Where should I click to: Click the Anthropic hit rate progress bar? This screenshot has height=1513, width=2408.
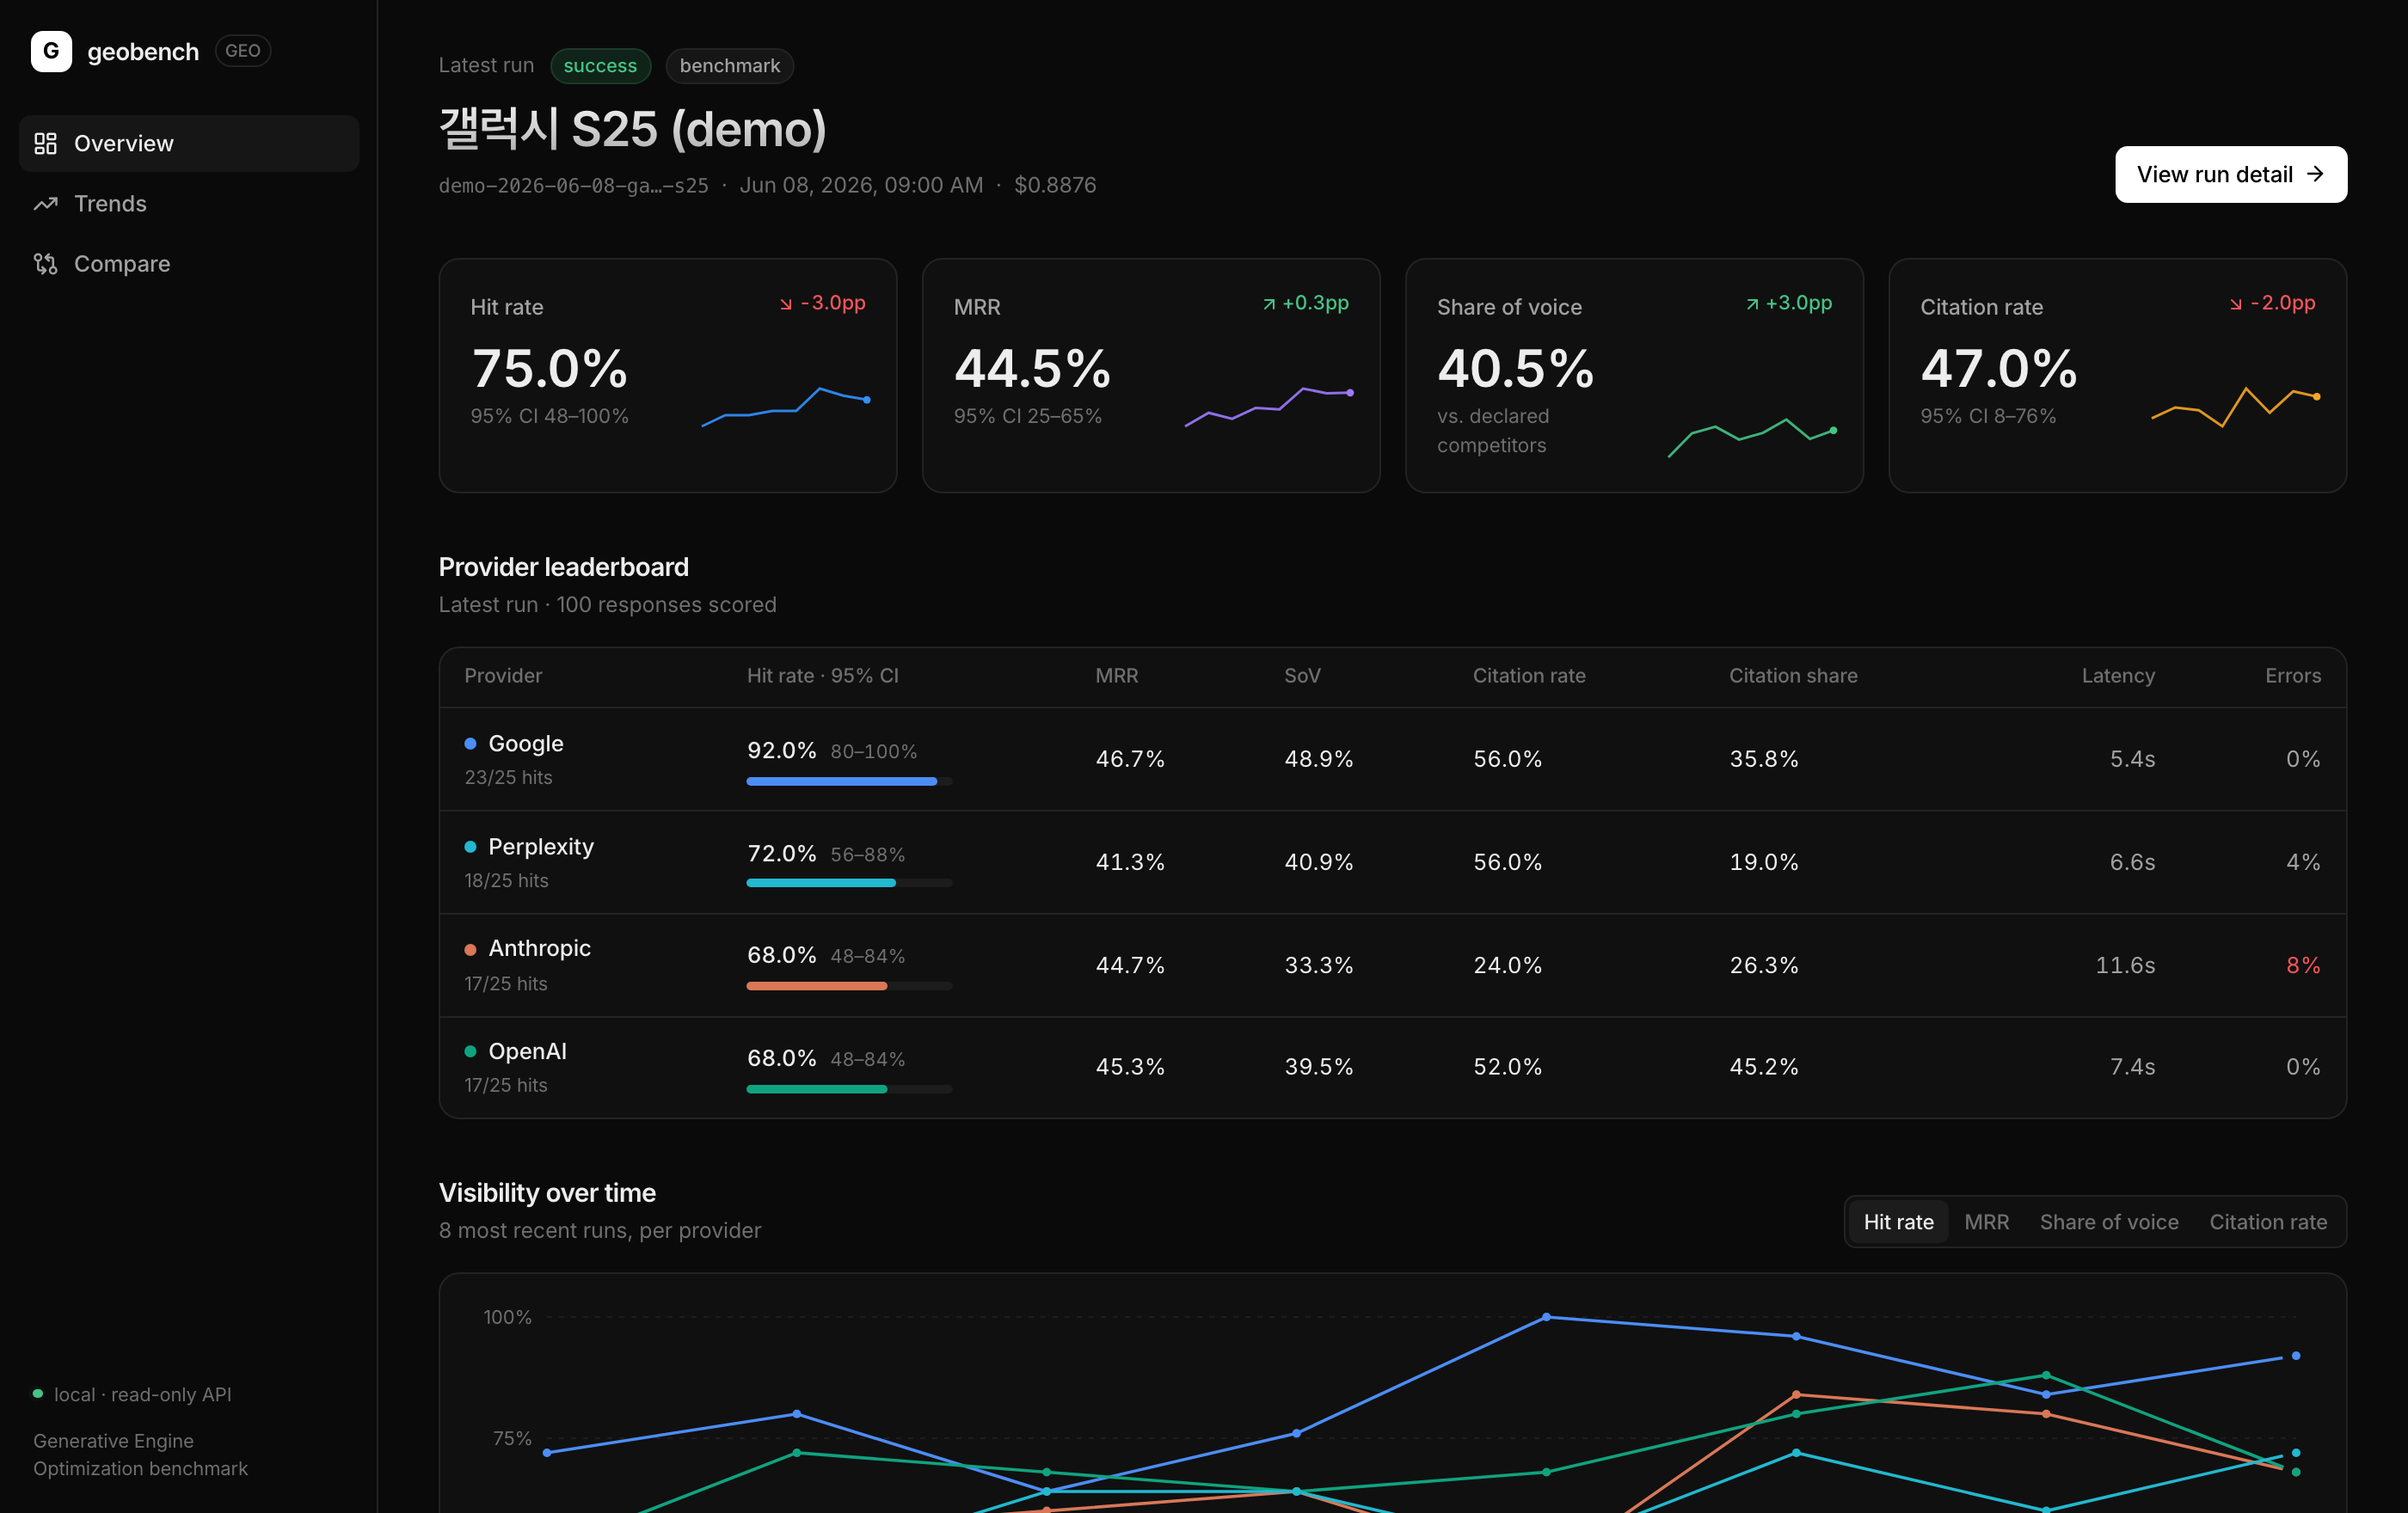pyautogui.click(x=849, y=986)
